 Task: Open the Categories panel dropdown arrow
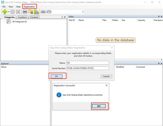tap(62, 17)
